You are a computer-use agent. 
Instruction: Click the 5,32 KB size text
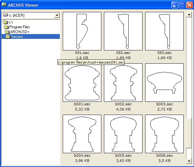[x=82, y=109]
